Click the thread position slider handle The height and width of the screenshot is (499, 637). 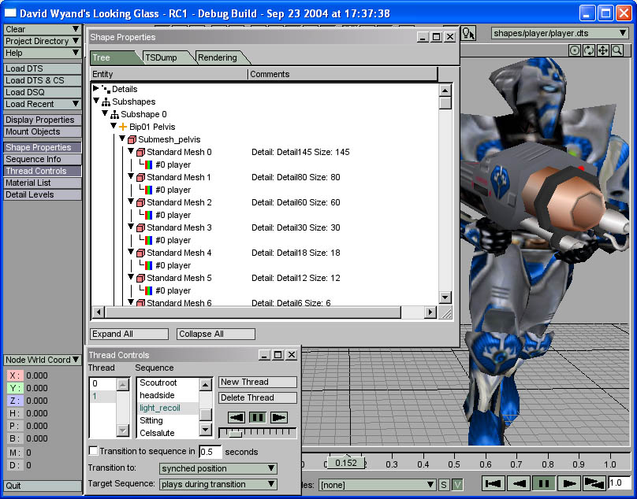click(x=235, y=433)
